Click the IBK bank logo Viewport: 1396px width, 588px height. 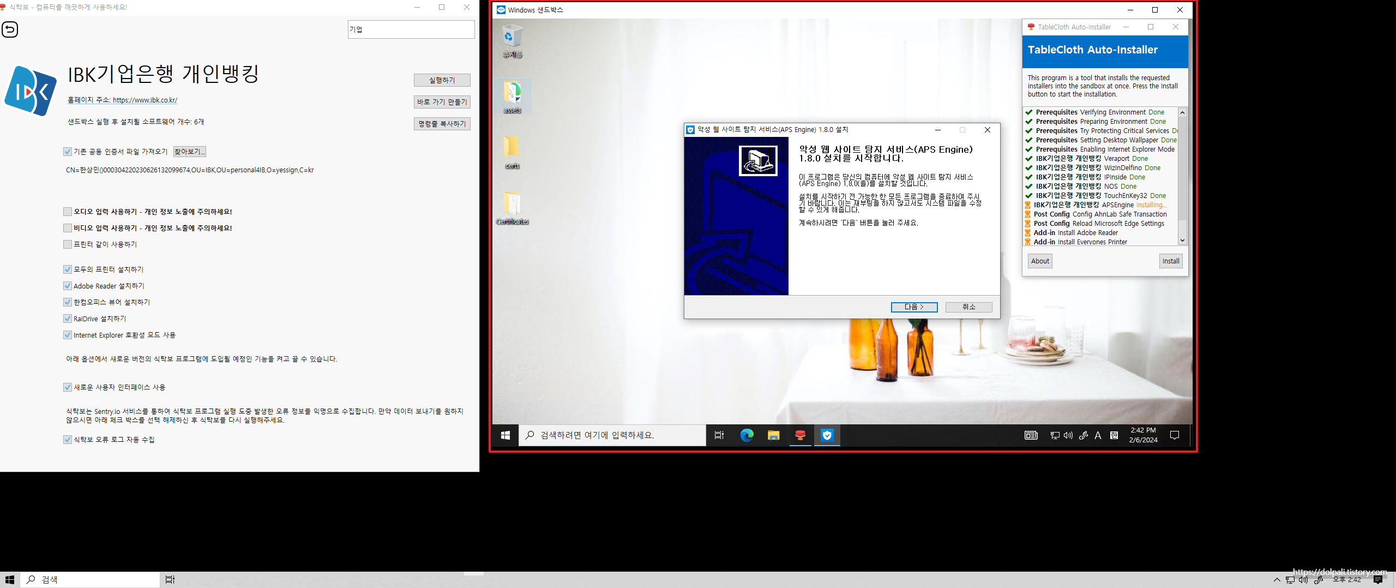30,91
